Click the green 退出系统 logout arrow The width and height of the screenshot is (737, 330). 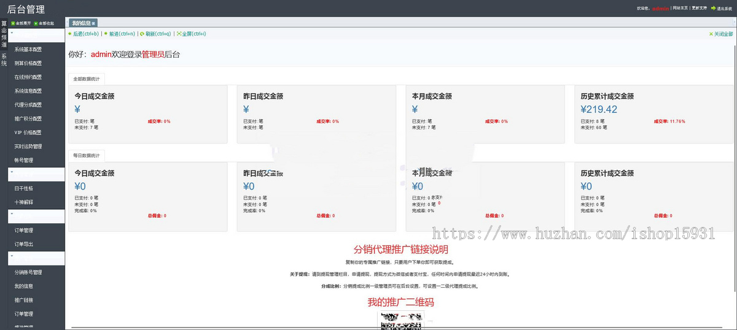[x=713, y=9]
